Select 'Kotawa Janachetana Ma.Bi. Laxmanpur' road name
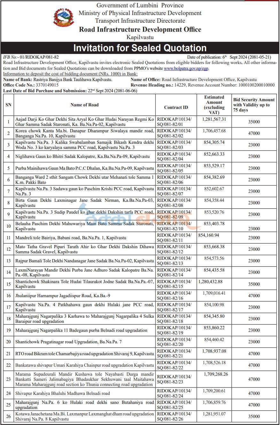 (x=85, y=416)
